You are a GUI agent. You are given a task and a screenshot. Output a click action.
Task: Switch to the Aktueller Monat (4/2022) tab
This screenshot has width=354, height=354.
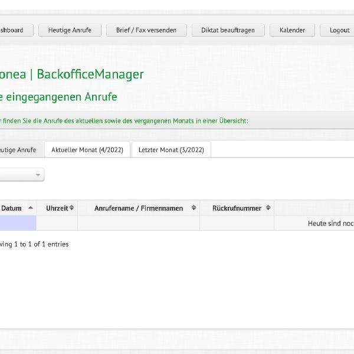(x=87, y=150)
